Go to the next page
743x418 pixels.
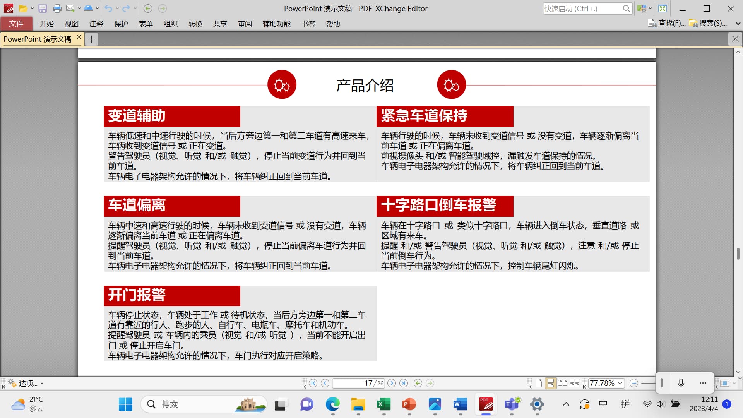click(x=392, y=383)
